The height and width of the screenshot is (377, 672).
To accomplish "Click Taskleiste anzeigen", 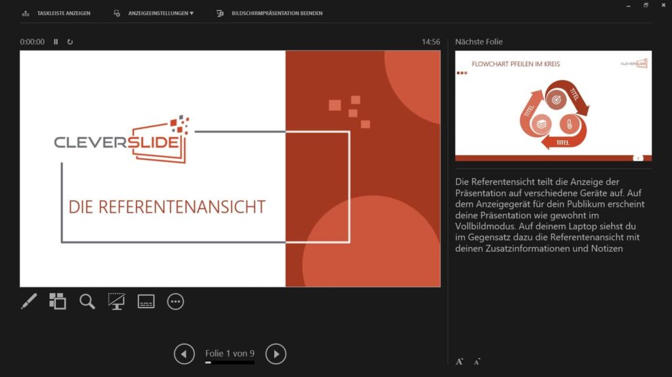I will (64, 13).
